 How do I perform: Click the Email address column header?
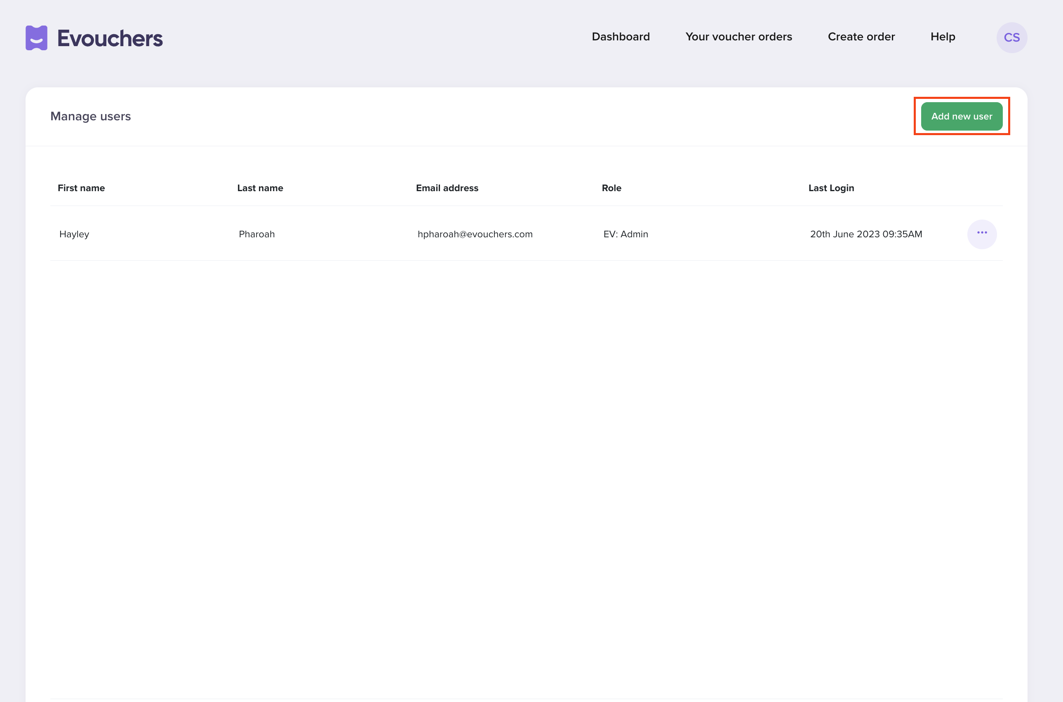447,188
